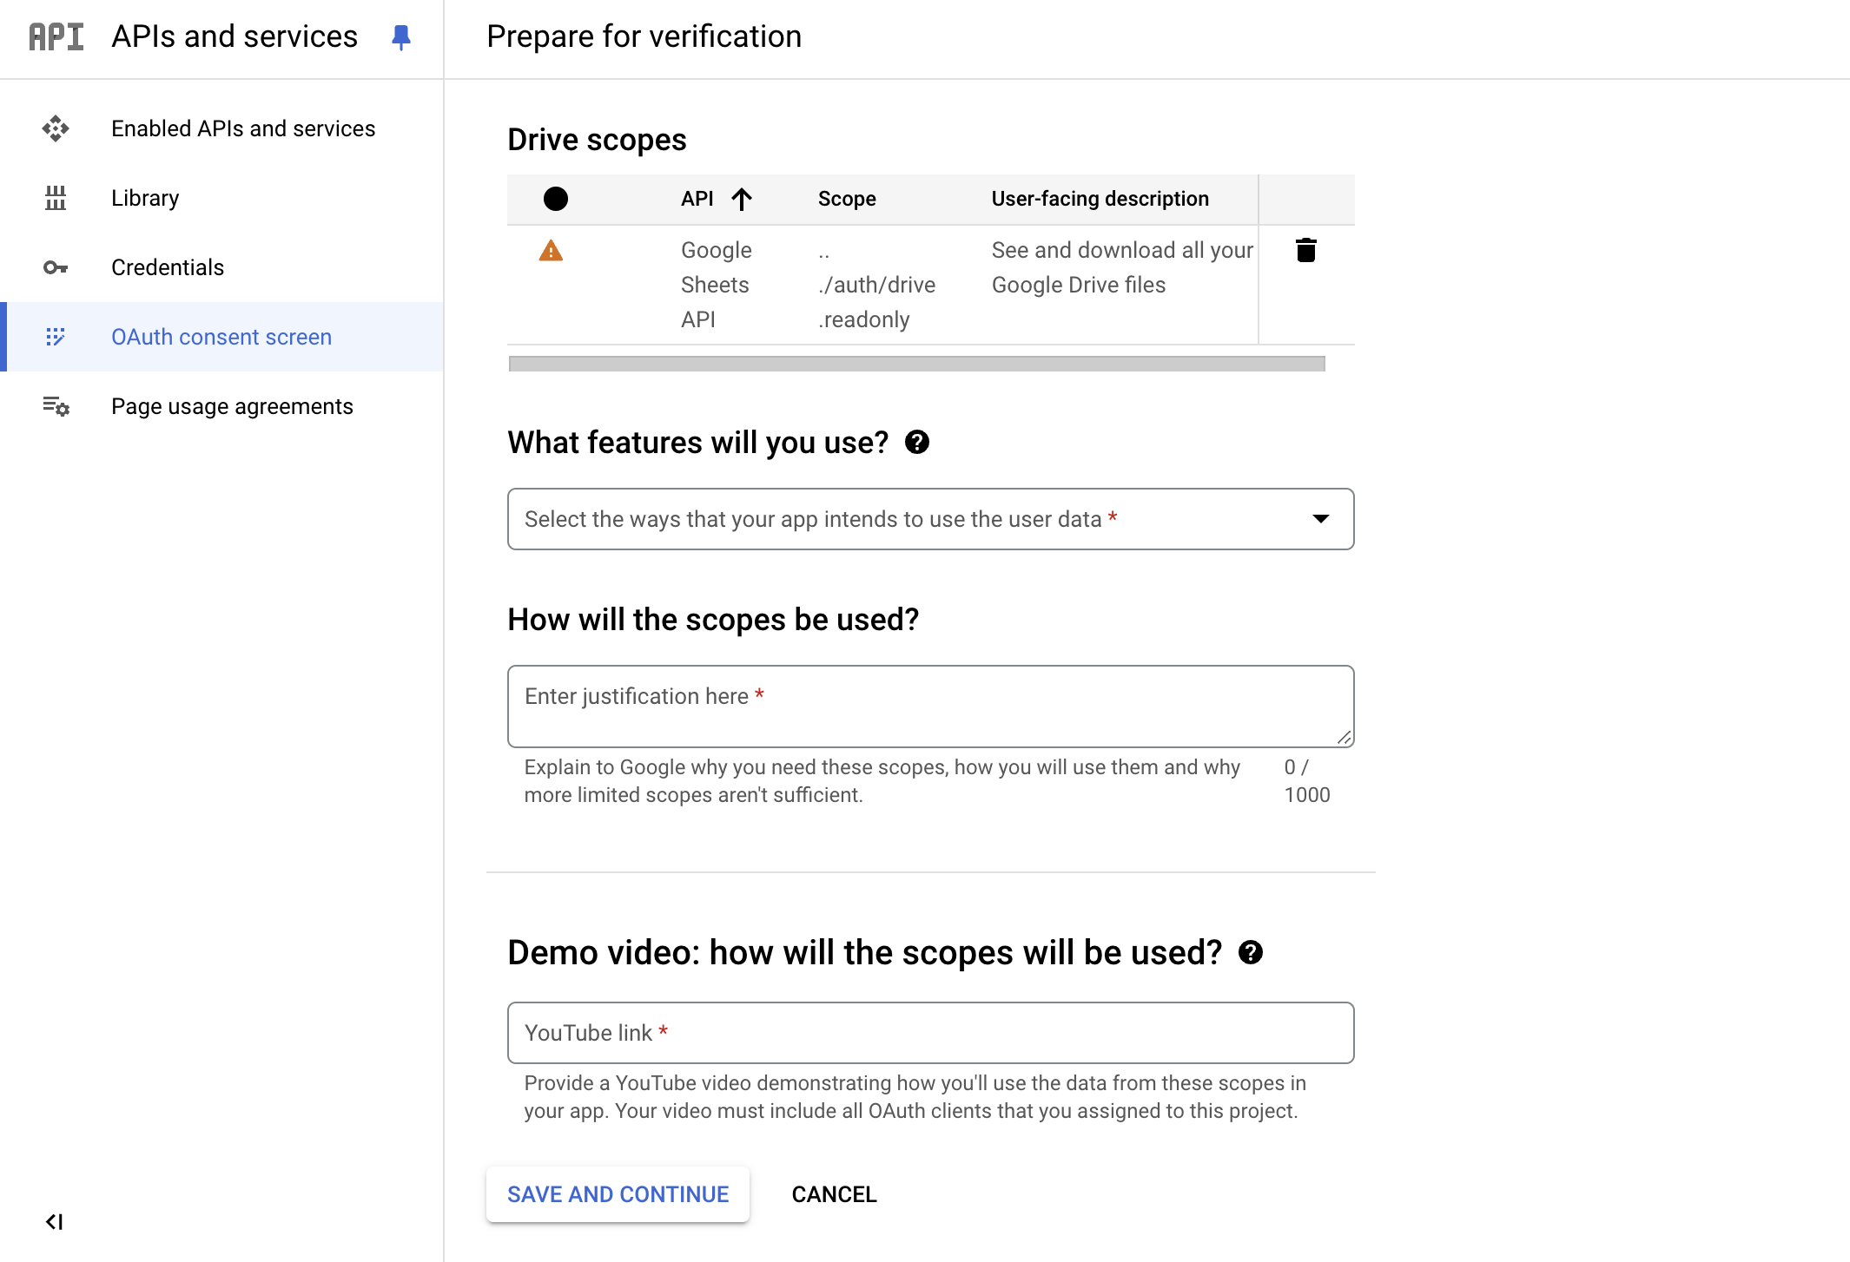
Task: Click the Page usage agreements settings icon
Action: click(x=56, y=406)
